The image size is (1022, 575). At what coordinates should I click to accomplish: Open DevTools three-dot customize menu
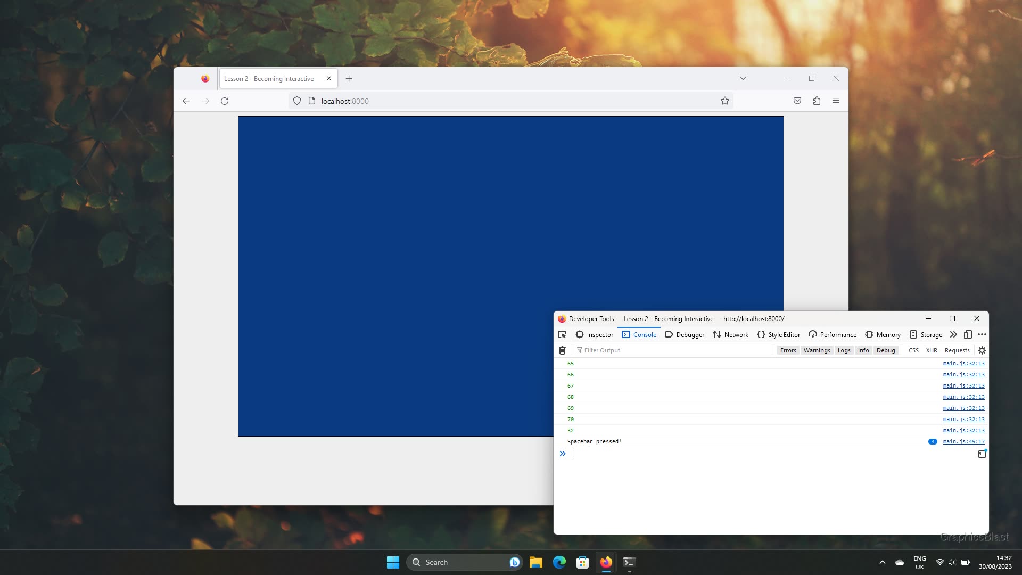click(x=982, y=335)
